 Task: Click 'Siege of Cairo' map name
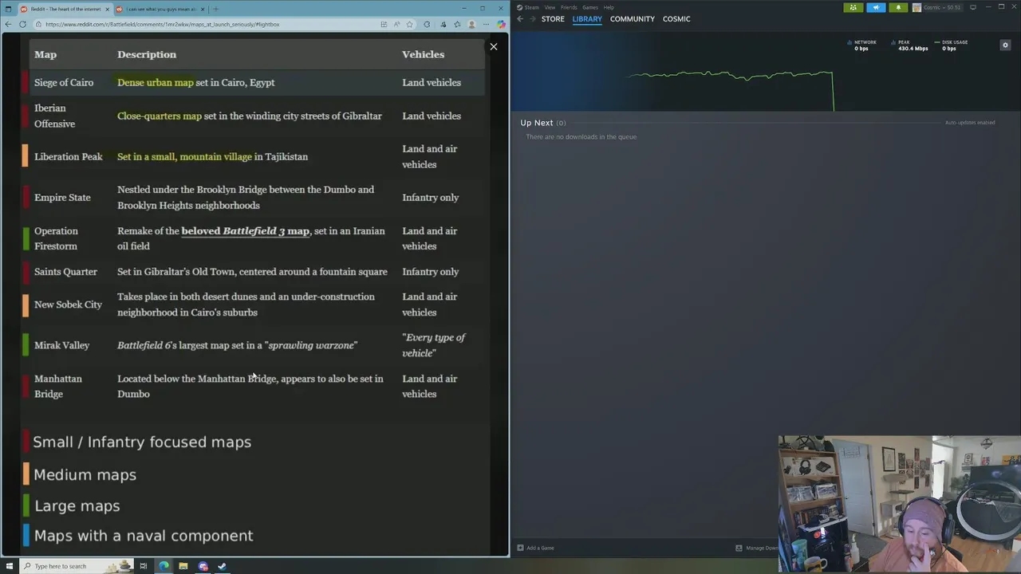coord(64,82)
